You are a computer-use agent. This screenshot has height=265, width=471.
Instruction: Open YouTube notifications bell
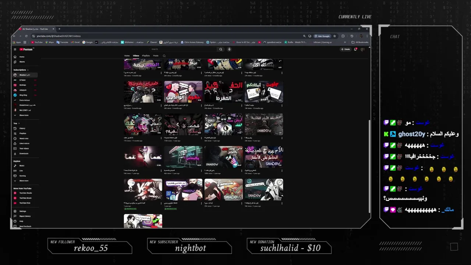tap(355, 49)
